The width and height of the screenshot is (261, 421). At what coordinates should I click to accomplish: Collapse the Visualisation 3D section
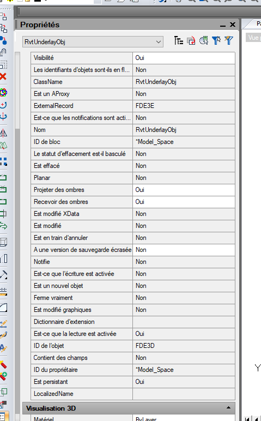228,408
